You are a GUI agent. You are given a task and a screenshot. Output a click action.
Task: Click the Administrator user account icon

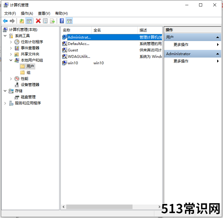click(64, 37)
